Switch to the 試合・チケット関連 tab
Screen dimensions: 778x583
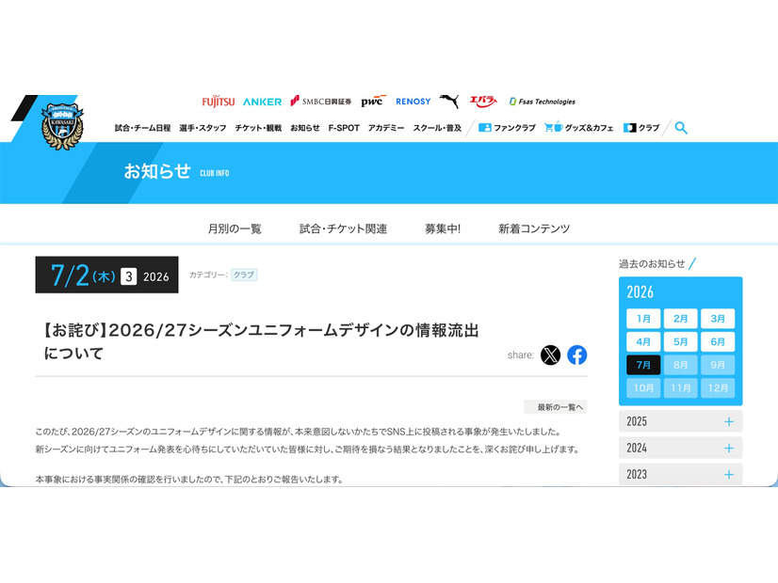click(343, 228)
